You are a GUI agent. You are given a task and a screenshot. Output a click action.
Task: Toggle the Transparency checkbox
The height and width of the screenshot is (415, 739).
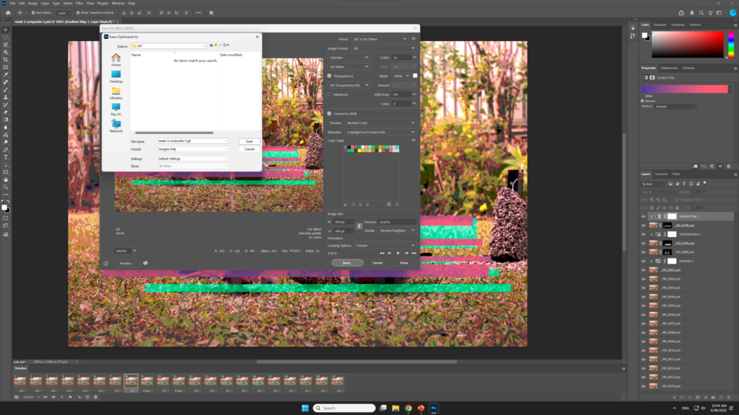click(x=329, y=76)
